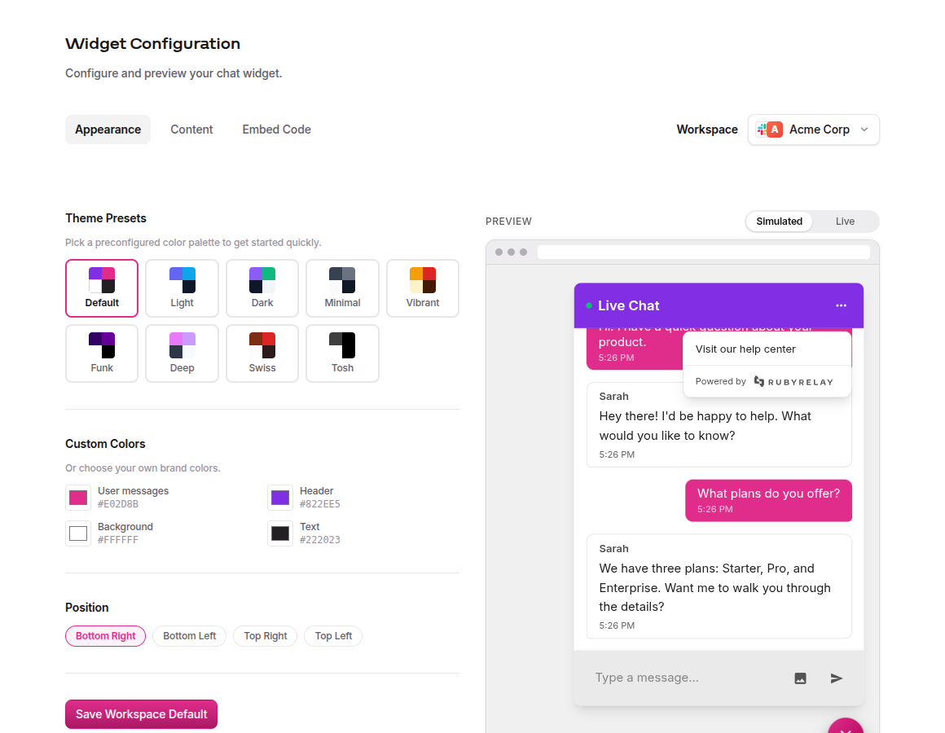Select the Vibrant theme preset

point(423,287)
